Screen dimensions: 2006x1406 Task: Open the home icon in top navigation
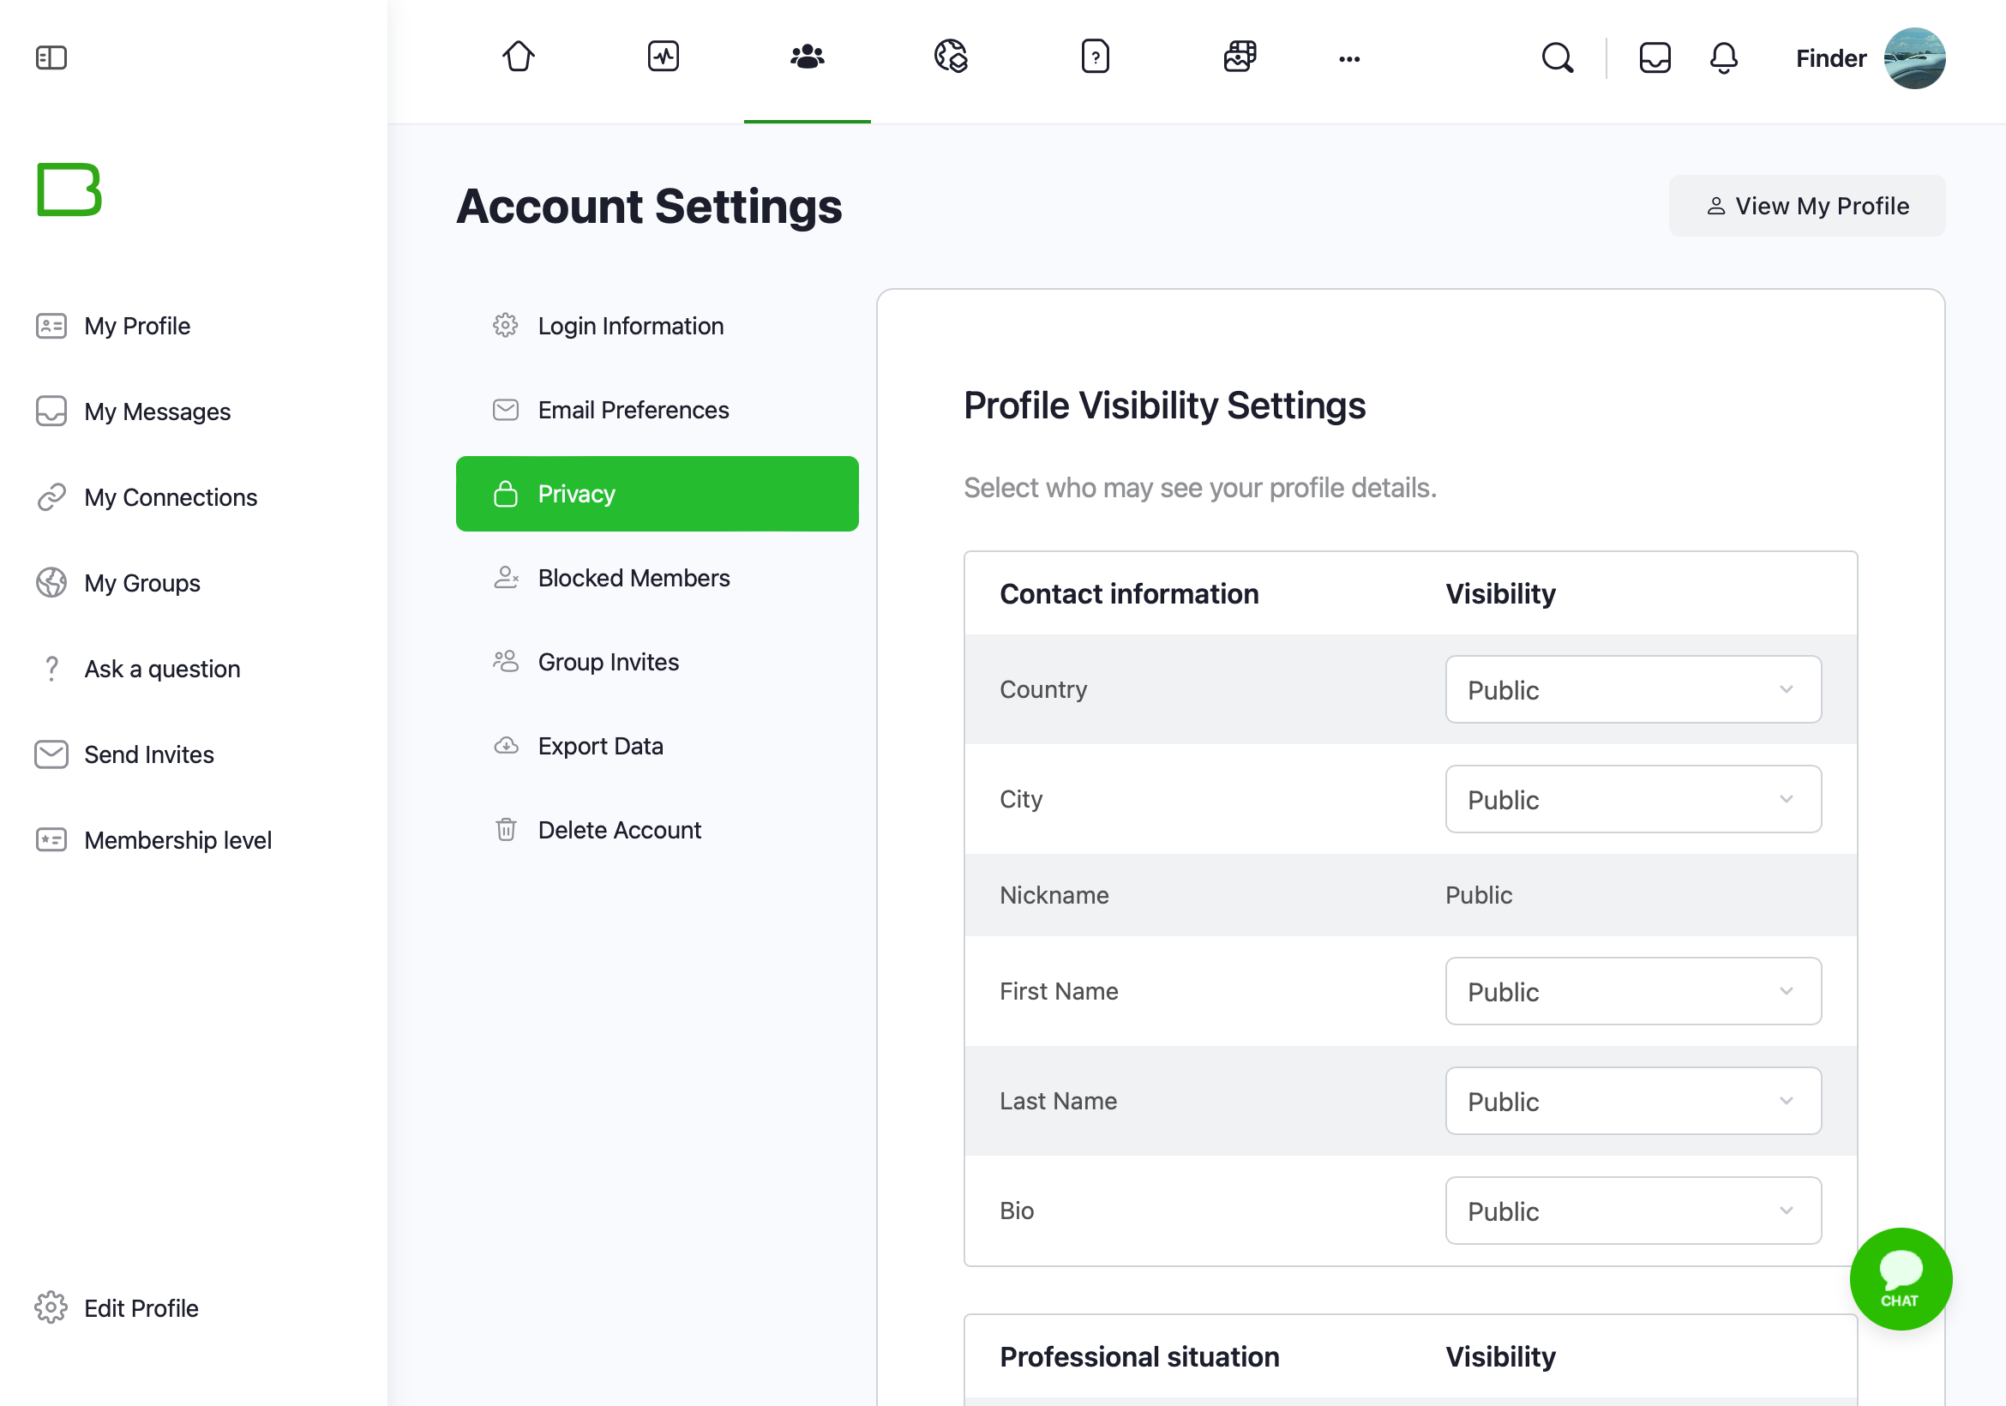pos(518,57)
